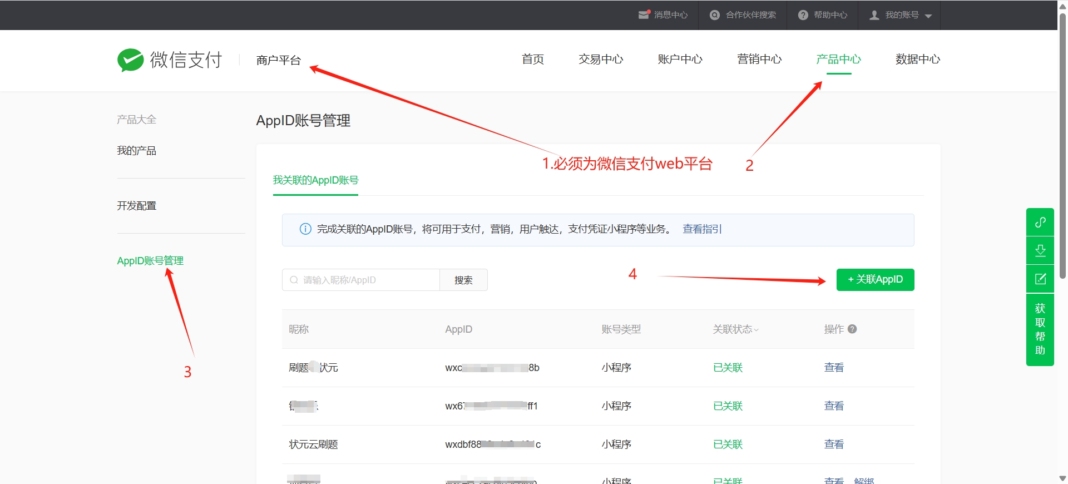1068x484 pixels.
Task: Click the WeChat Pay green logo
Action: [x=131, y=60]
